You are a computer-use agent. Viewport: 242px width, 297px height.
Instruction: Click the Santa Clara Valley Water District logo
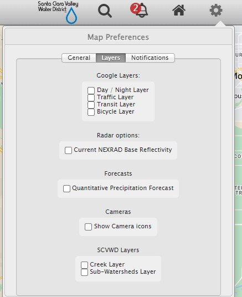(x=58, y=12)
